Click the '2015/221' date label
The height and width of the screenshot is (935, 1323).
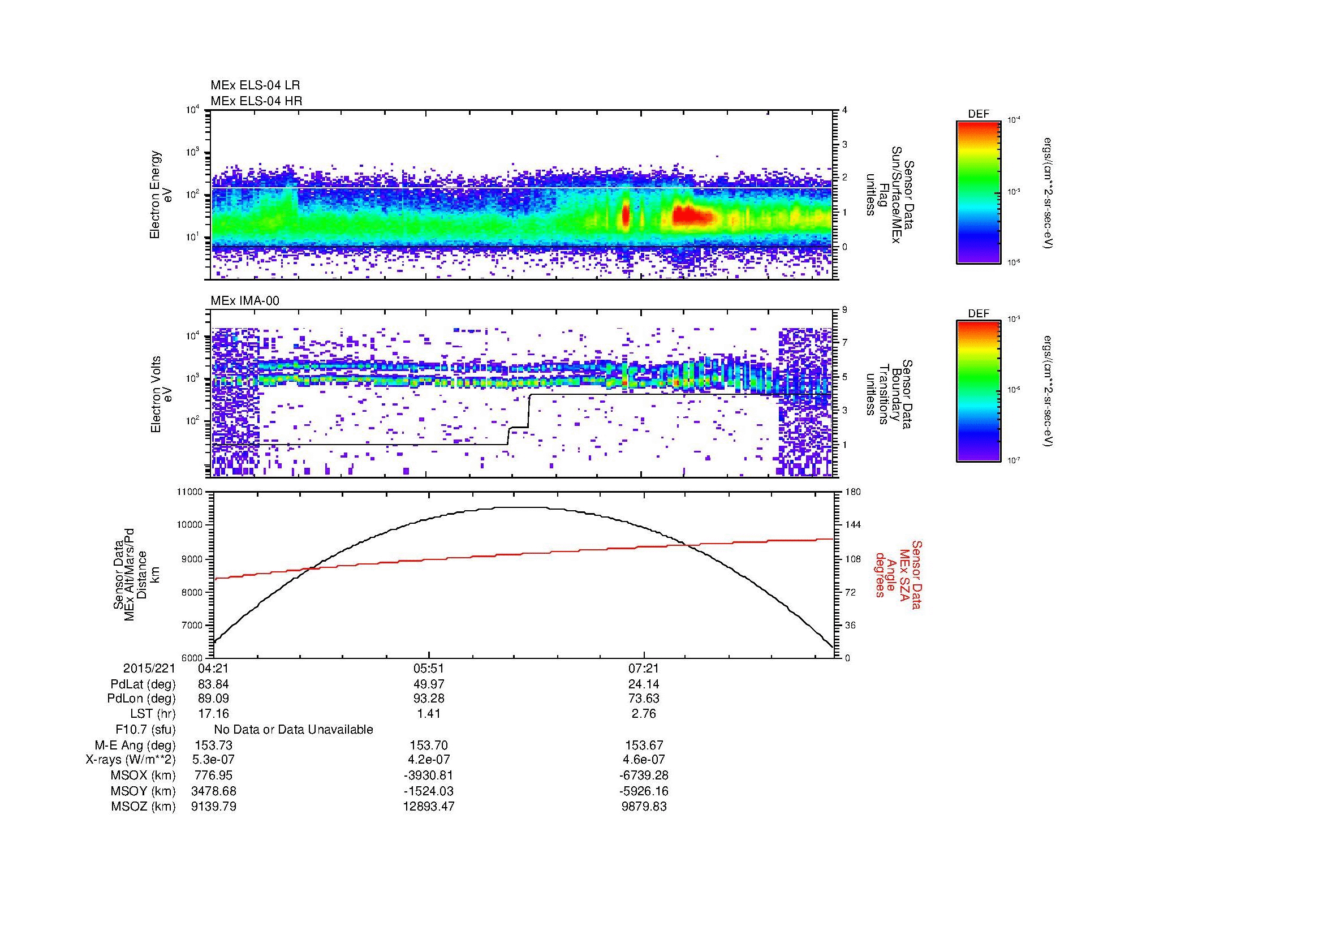click(149, 668)
